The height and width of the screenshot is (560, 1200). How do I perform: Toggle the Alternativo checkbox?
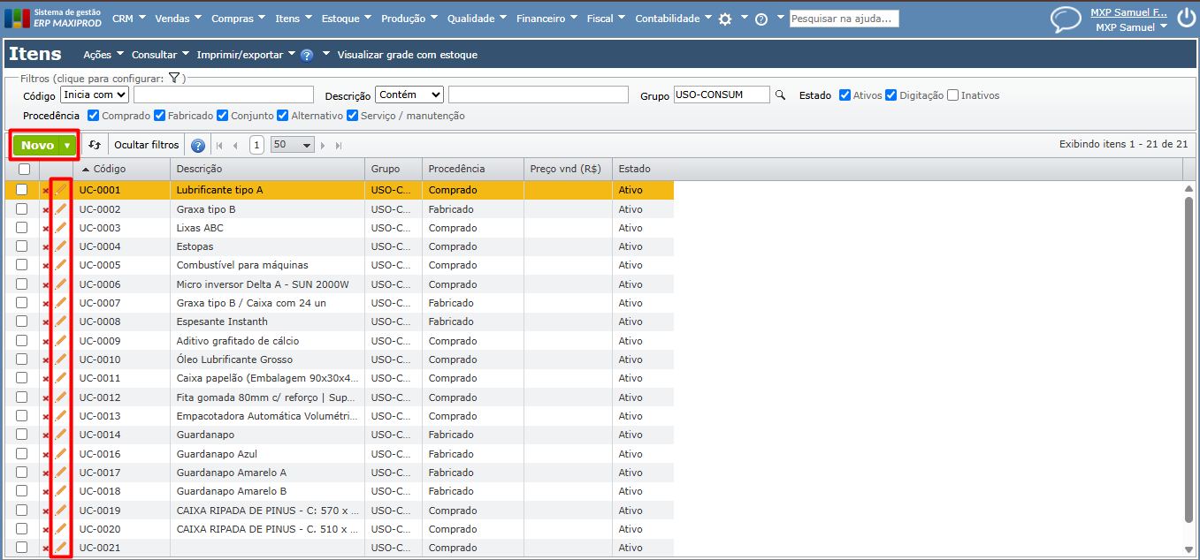(283, 116)
